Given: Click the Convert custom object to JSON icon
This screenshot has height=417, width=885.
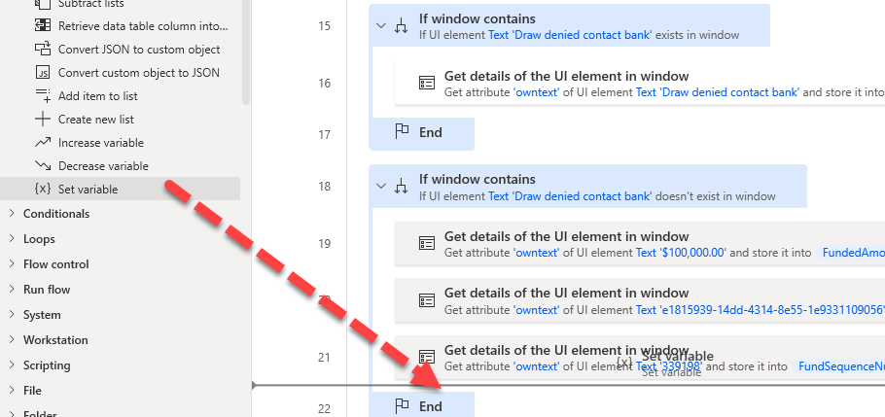Looking at the screenshot, I should [43, 73].
